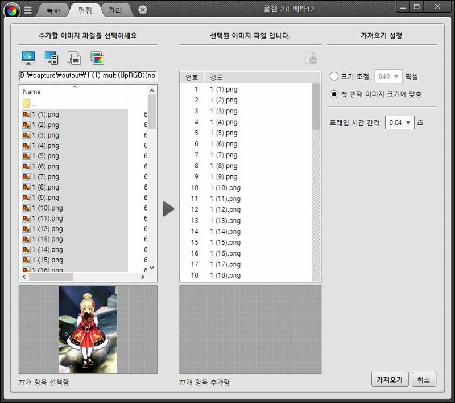Screen dimensions: 455x403
Task: Remove selected file with document-minus icon
Action: click(x=311, y=57)
